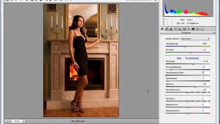This screenshot has width=220, height=124.
Task: Click the Авто link
Action: [179, 58]
